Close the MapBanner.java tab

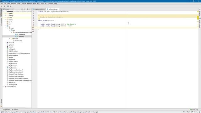45,9
